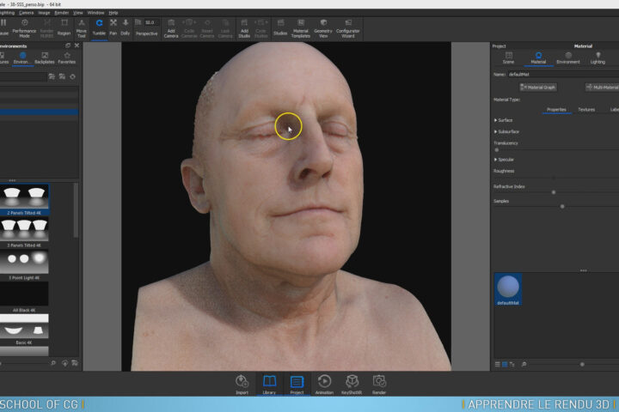Open the Textures material tab

click(586, 110)
